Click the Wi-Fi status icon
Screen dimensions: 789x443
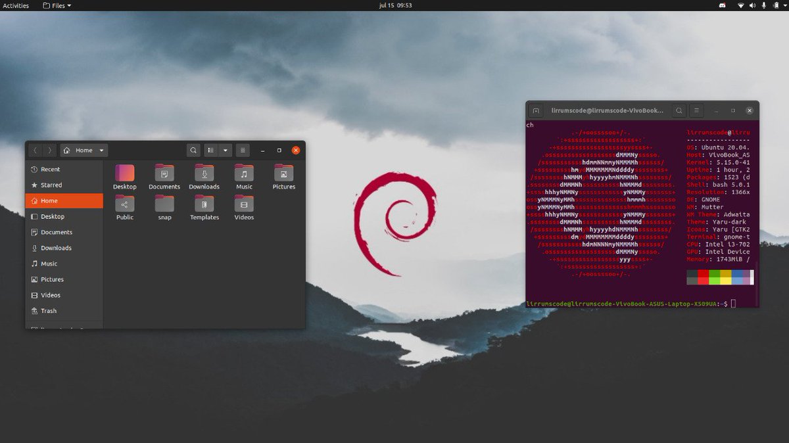(x=740, y=5)
